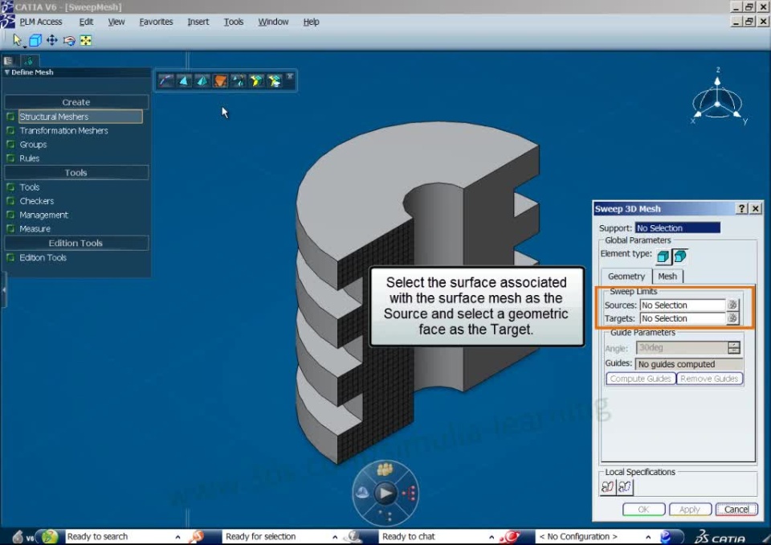Viewport: 771px width, 545px height.
Task: Select the fifth mesher icon with small tetrahedra
Action: 239,80
